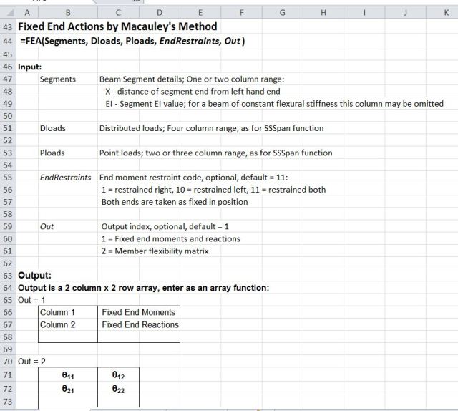
Task: Click column D header
Action: tap(158, 12)
